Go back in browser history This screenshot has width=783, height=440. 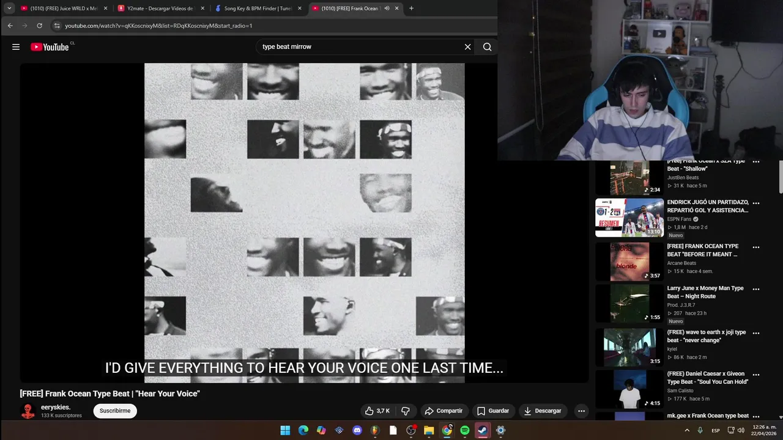pyautogui.click(x=10, y=26)
